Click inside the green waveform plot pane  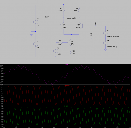(x=67, y=117)
